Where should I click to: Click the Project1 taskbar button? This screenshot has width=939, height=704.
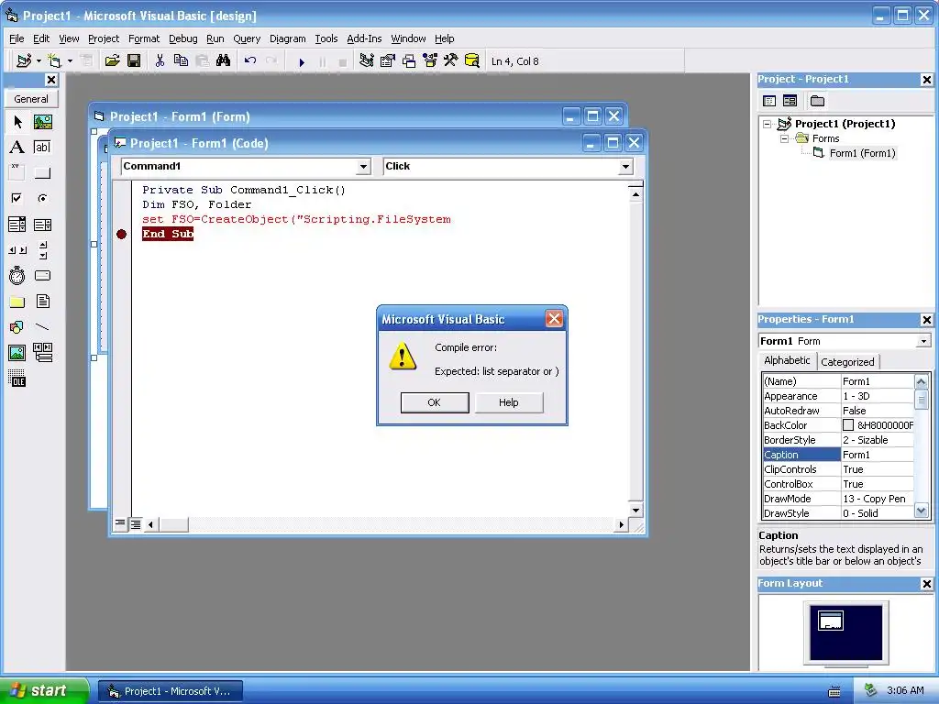coord(171,691)
